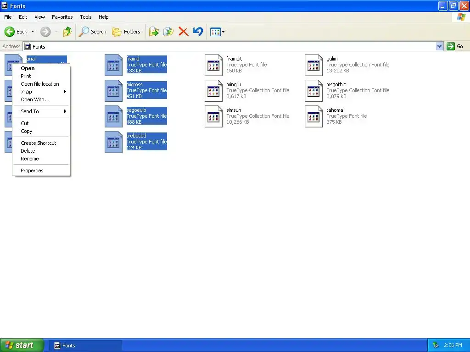Choose Rename in the context menu
This screenshot has width=470, height=352.
pos(41,159)
